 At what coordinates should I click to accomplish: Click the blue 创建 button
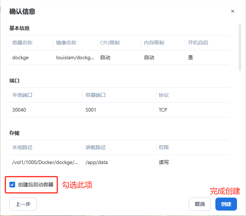(226, 204)
